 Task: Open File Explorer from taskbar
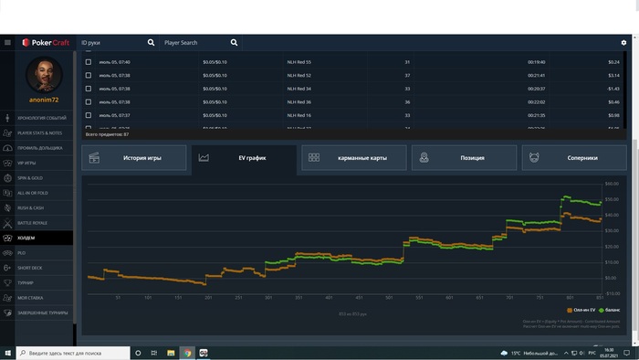pos(171,353)
